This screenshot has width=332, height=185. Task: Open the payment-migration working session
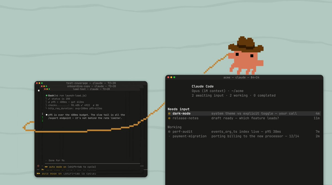click(244, 136)
